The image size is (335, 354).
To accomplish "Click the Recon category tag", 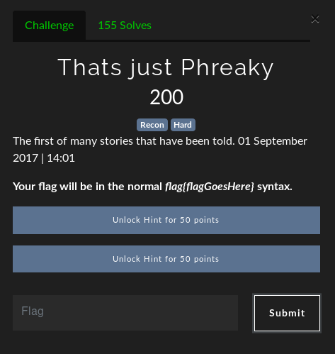I will [x=152, y=125].
